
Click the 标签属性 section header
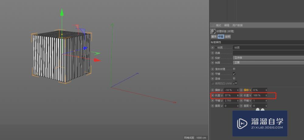[257, 42]
